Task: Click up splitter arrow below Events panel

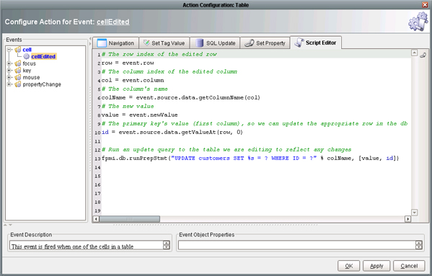Action: click(x=5, y=225)
